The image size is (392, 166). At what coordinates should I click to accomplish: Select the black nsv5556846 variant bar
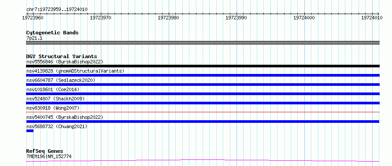(x=203, y=66)
